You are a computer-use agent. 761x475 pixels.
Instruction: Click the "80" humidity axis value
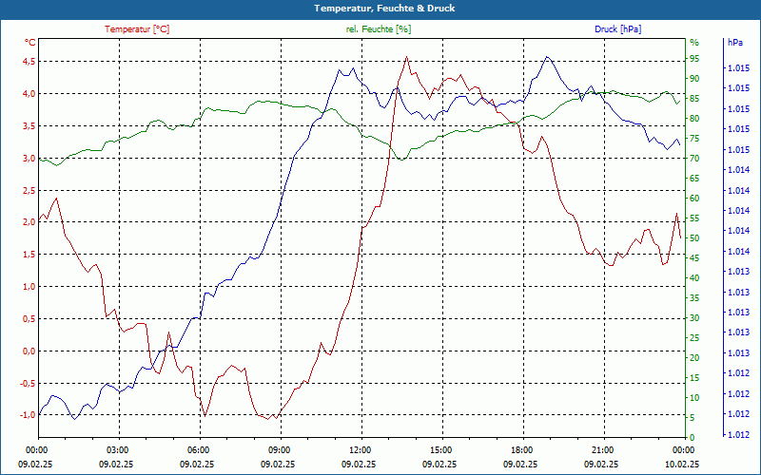coord(694,118)
